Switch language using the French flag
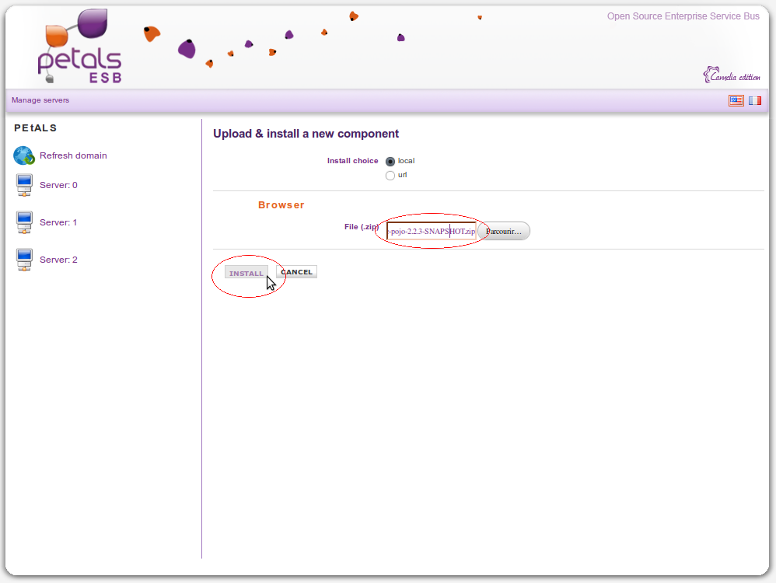The height and width of the screenshot is (583, 776). click(754, 100)
